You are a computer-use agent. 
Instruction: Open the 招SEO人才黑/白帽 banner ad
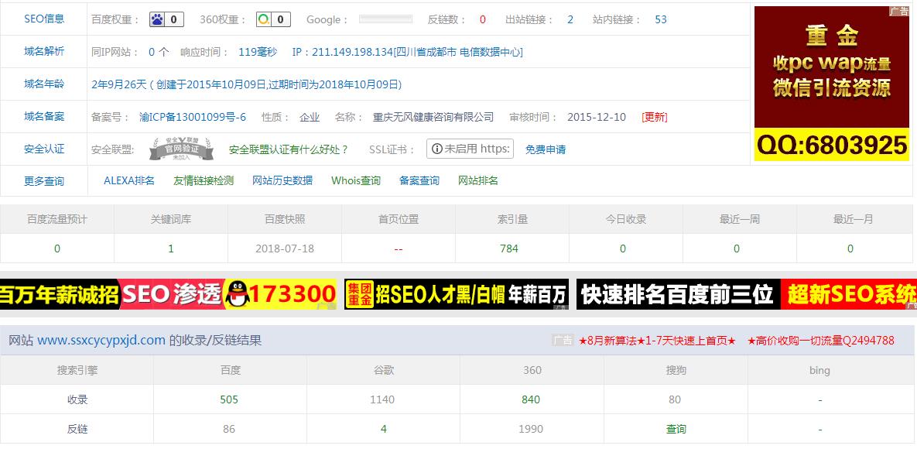(x=456, y=294)
